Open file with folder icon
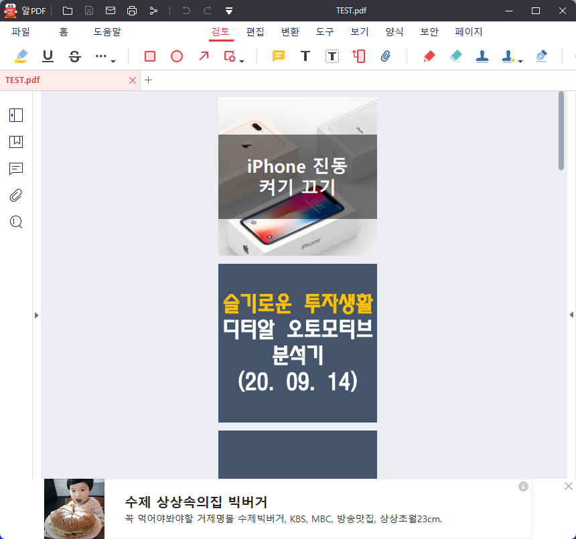576x539 pixels. tap(68, 11)
